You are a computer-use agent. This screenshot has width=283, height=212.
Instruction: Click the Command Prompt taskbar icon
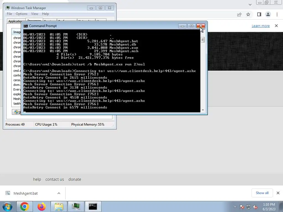click(93, 206)
